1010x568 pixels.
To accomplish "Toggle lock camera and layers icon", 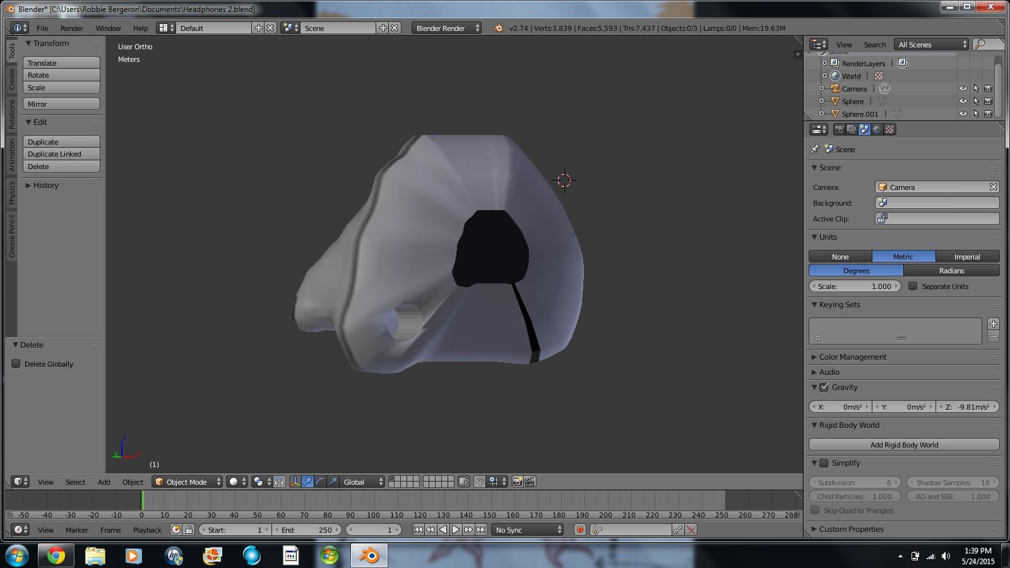I will point(464,482).
